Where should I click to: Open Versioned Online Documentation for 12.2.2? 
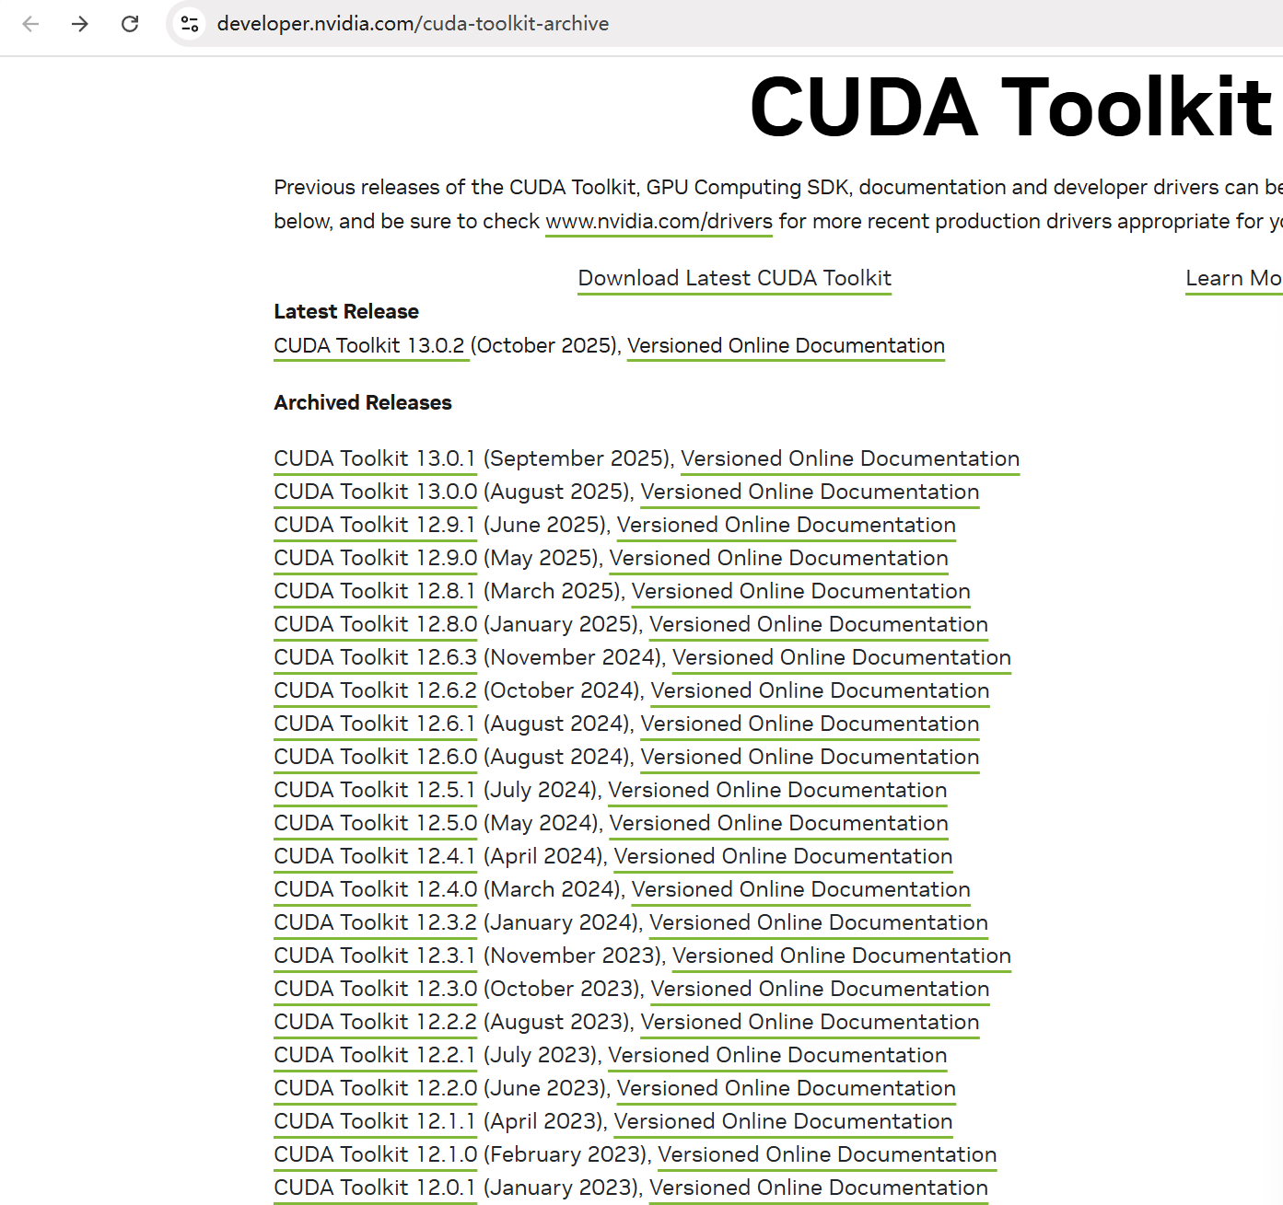point(810,1023)
